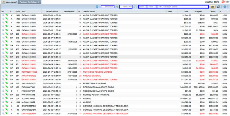Sort by the Pagado column header

pyautogui.click(x=198, y=11)
